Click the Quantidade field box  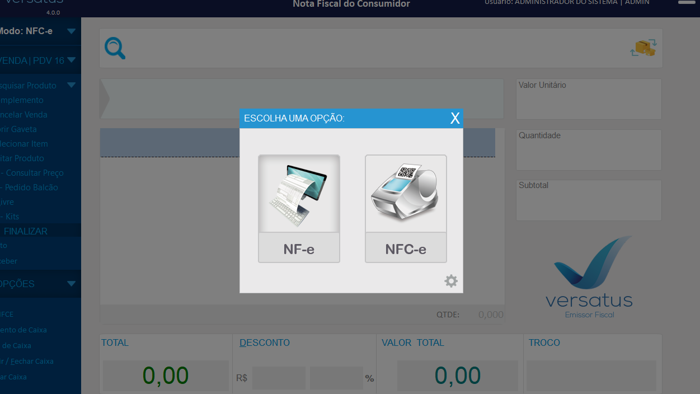pyautogui.click(x=589, y=150)
